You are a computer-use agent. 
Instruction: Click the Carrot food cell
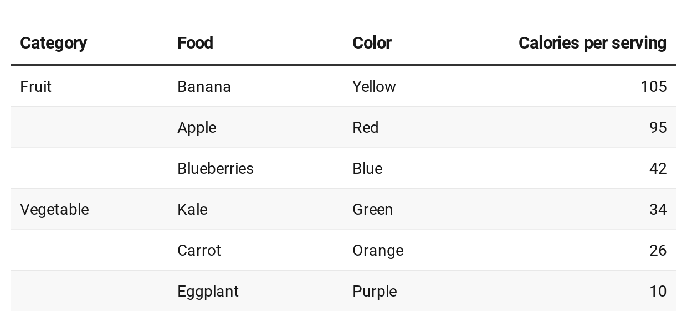click(x=199, y=251)
